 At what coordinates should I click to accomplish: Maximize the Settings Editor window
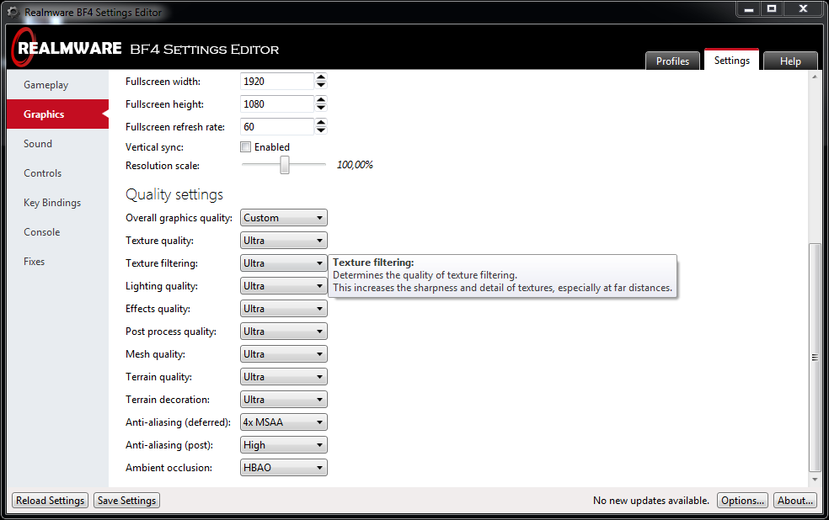[x=772, y=9]
